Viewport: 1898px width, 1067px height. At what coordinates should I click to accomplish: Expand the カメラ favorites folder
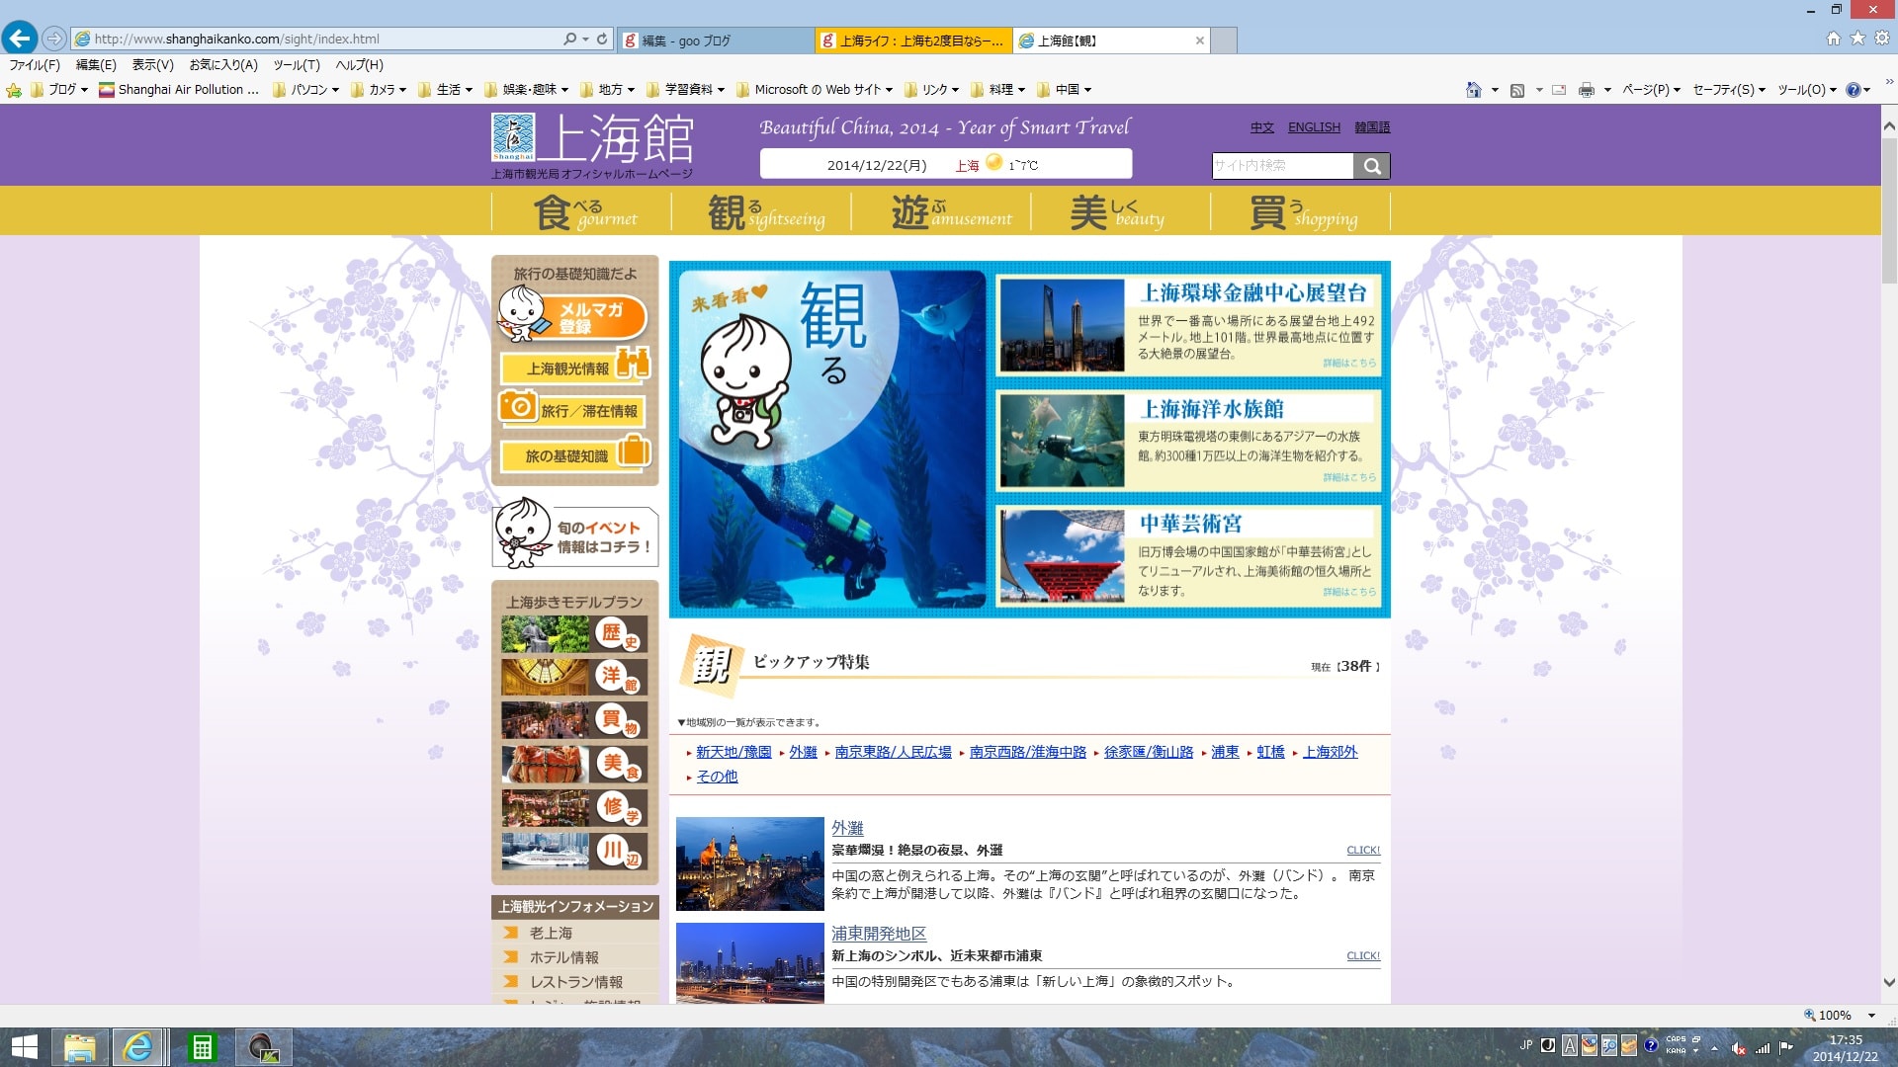379,90
